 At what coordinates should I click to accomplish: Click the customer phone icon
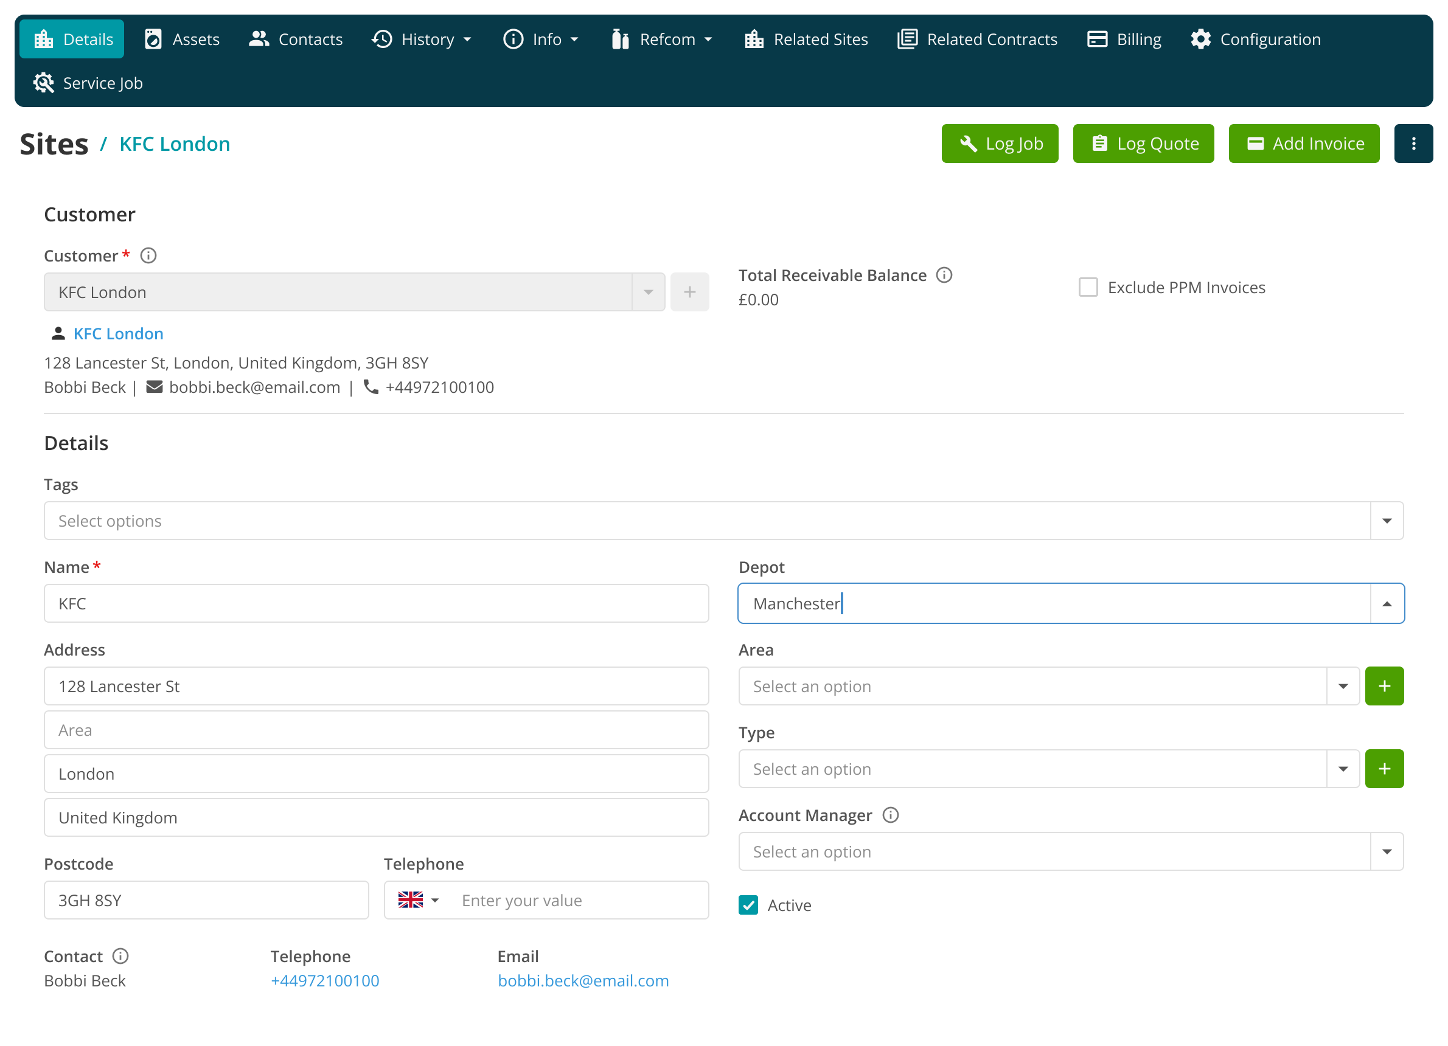tap(371, 387)
